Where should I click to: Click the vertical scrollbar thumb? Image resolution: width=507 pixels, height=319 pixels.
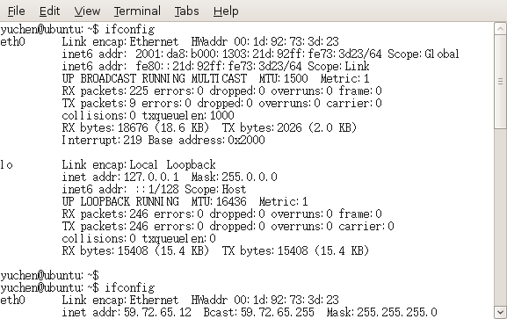click(500, 82)
